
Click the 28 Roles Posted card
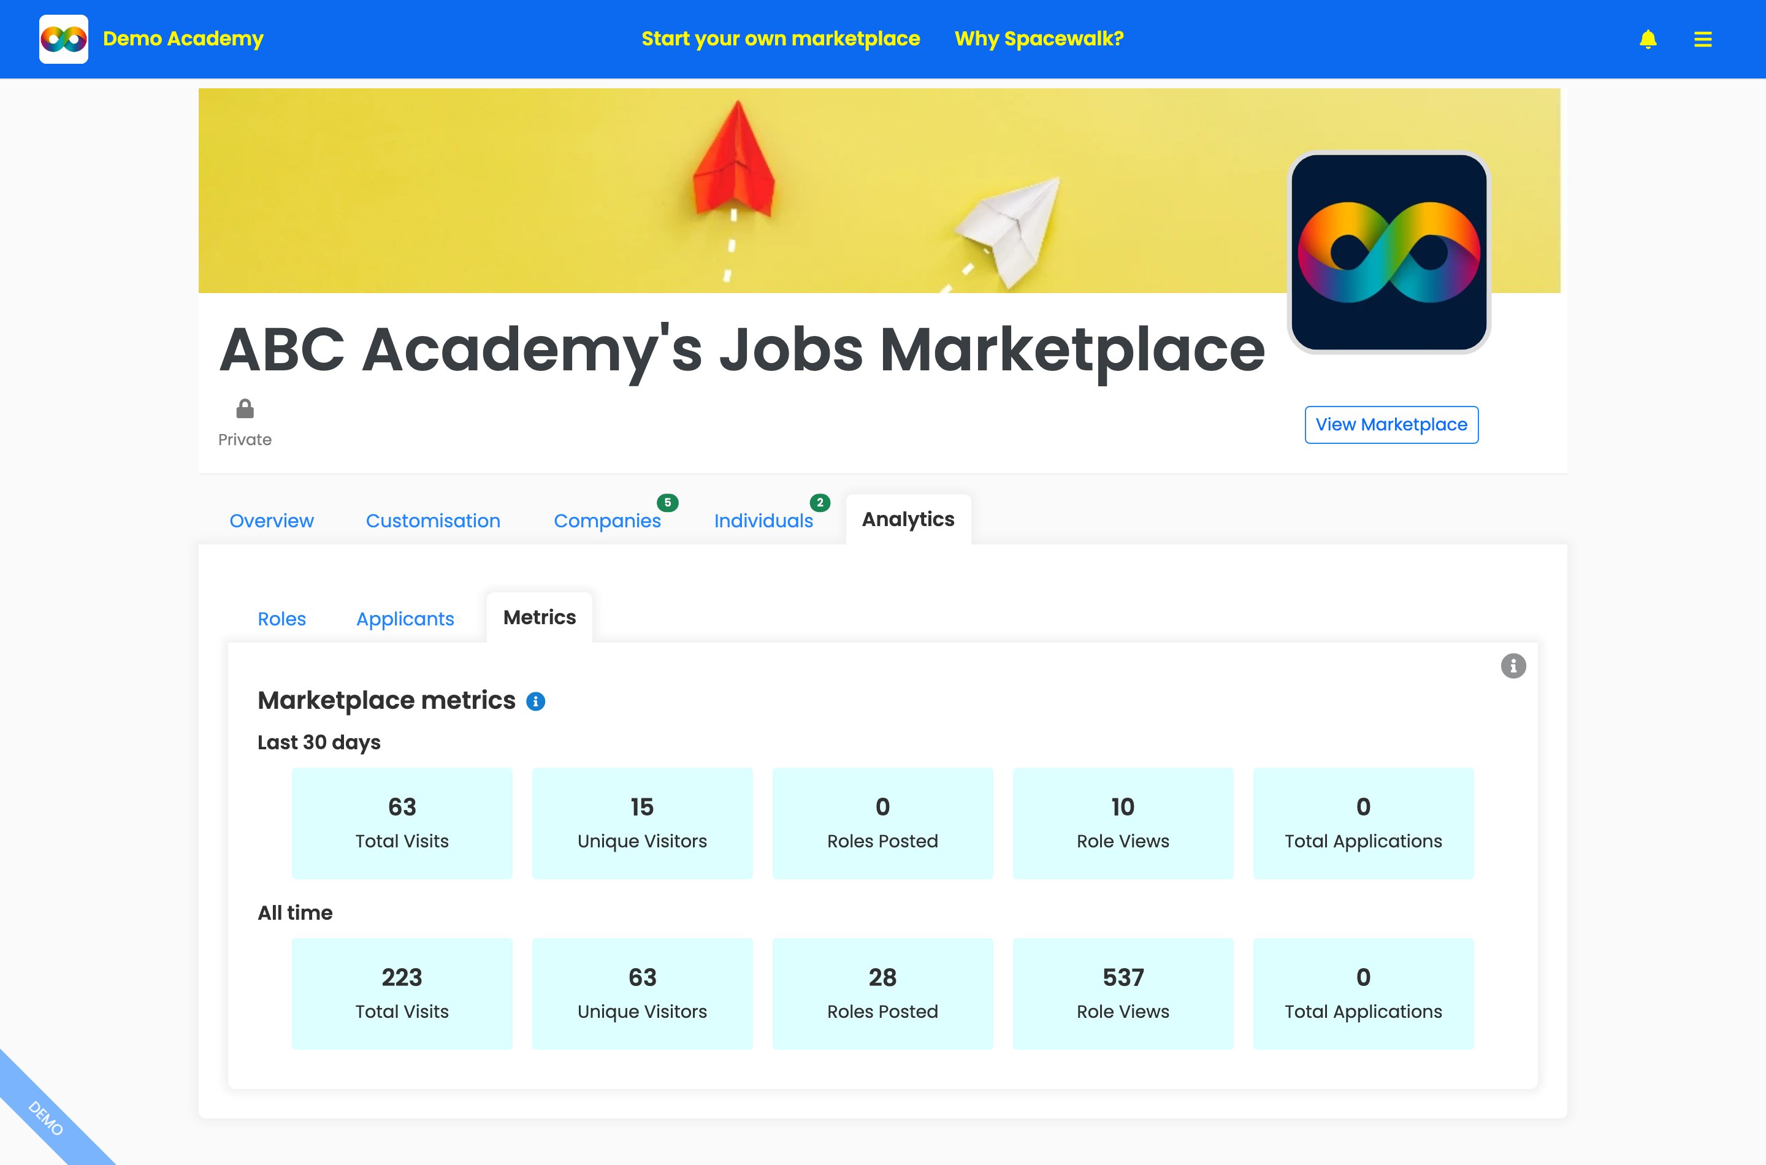(882, 994)
